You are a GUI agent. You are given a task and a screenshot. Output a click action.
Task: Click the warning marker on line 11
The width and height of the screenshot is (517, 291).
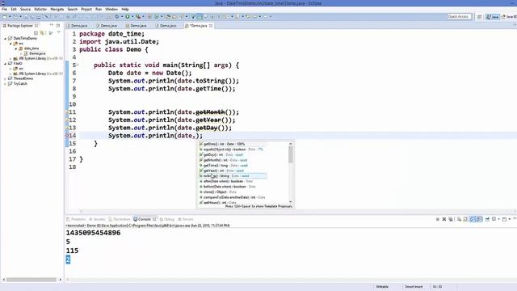[x=67, y=112]
